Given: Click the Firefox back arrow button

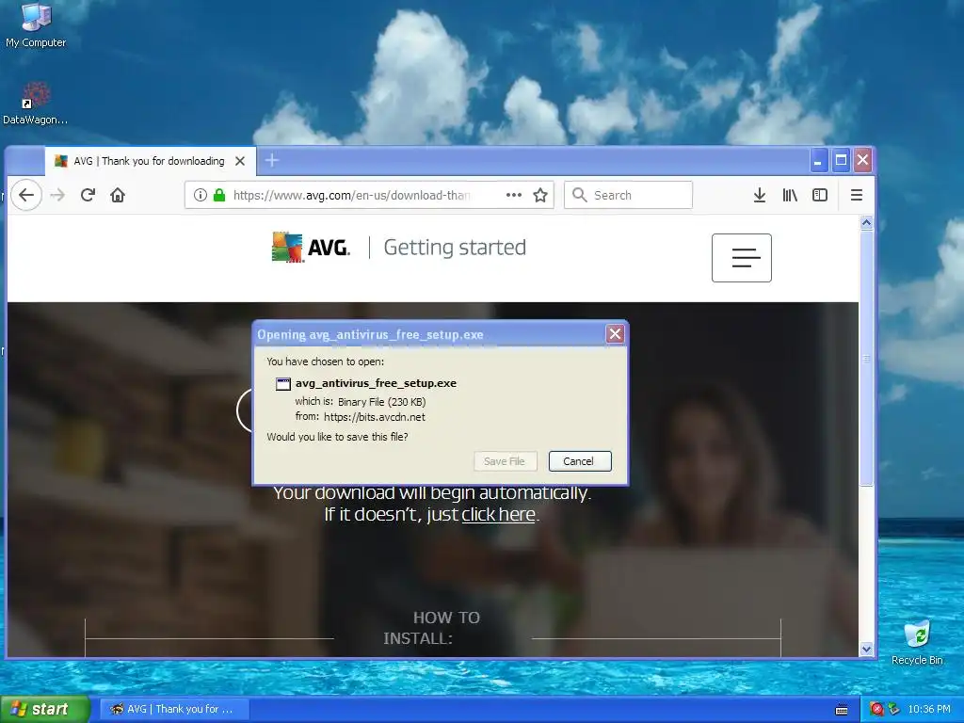Looking at the screenshot, I should (x=25, y=195).
